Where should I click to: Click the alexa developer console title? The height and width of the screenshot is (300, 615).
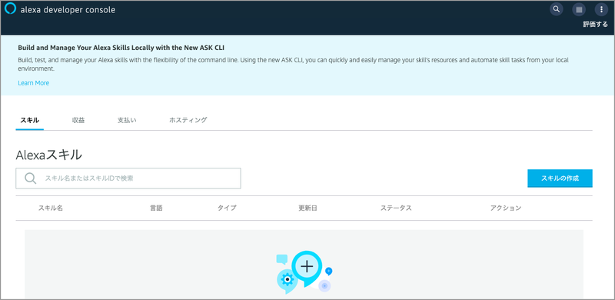pyautogui.click(x=68, y=10)
